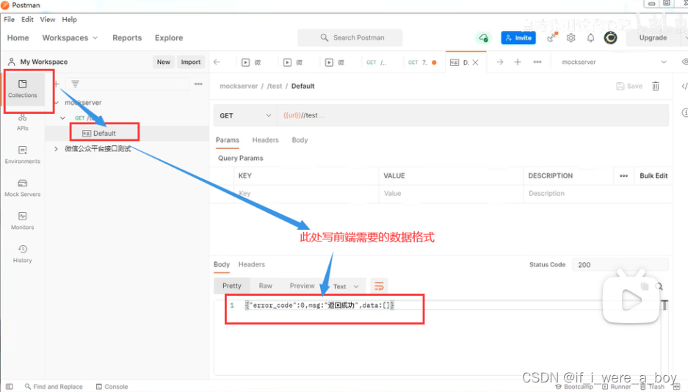Switch to response Headers tab

(251, 264)
